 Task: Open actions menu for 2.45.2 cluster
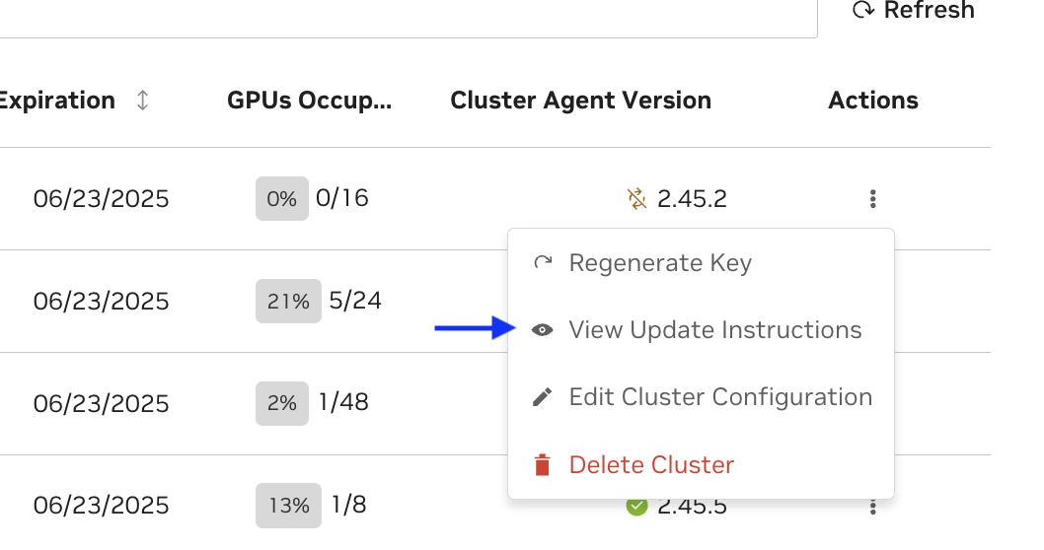coord(873,199)
